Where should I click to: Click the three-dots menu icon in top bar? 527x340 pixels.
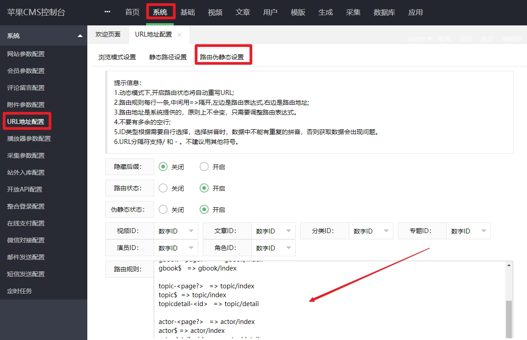107,12
